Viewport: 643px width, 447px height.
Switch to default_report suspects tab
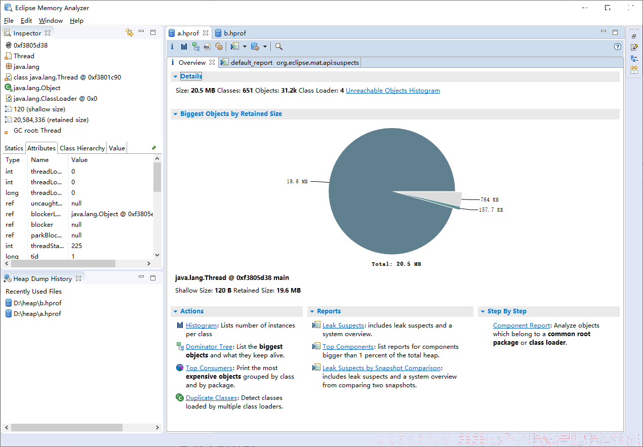290,63
